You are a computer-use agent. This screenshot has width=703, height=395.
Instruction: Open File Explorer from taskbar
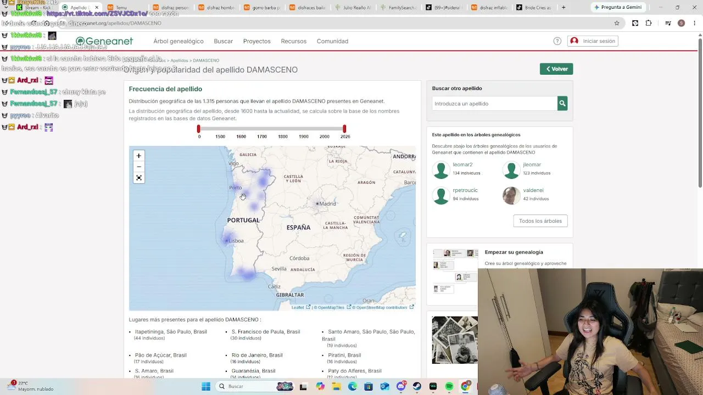[336, 386]
